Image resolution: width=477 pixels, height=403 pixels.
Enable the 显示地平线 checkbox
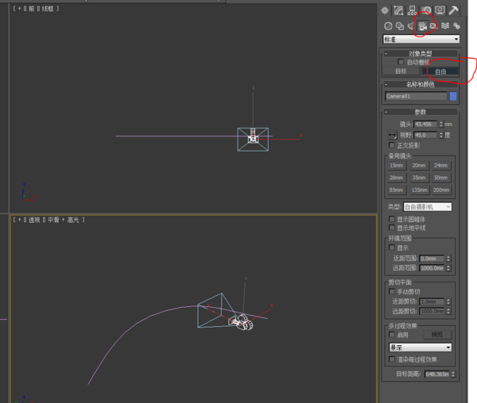(x=392, y=228)
